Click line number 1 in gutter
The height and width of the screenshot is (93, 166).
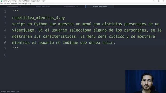tap(5, 11)
